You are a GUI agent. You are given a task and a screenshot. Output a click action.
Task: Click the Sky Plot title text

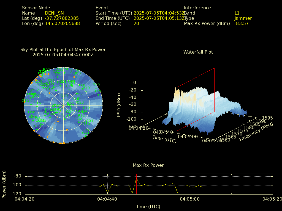(x=63, y=49)
